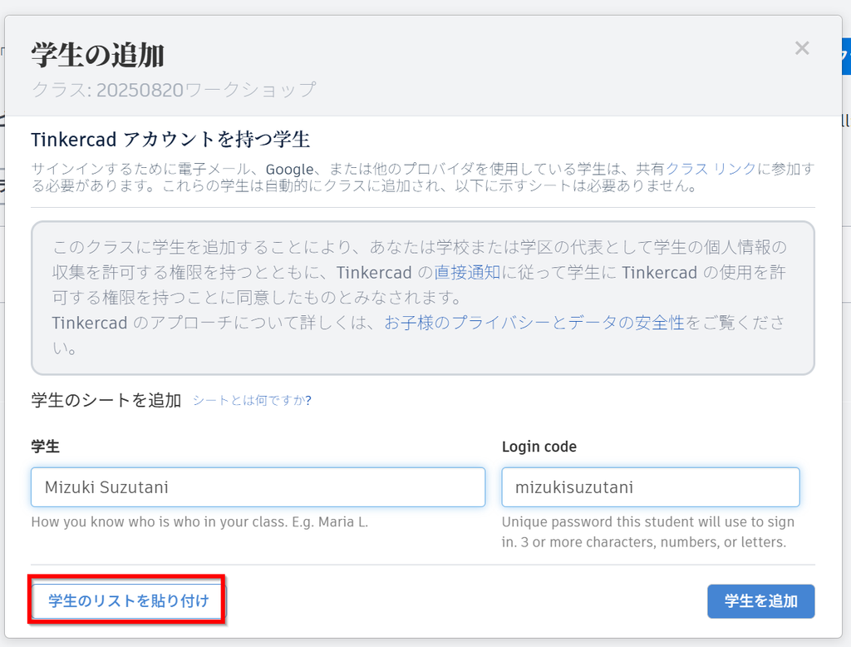
Task: Focus the 学生 name field with Mizuki Suzutani
Action: tap(258, 487)
